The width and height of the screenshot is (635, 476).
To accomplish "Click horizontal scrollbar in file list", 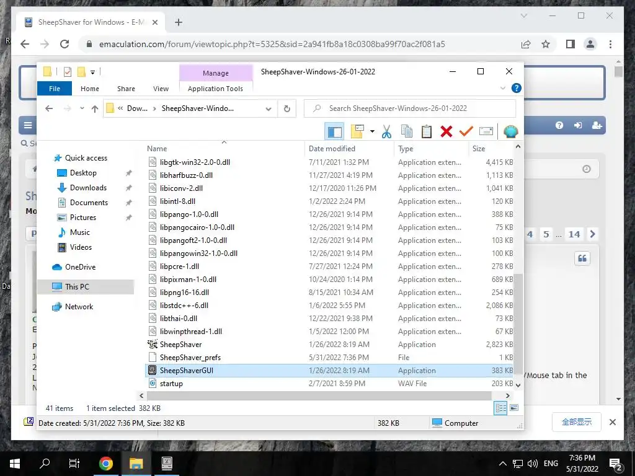I will click(318, 396).
